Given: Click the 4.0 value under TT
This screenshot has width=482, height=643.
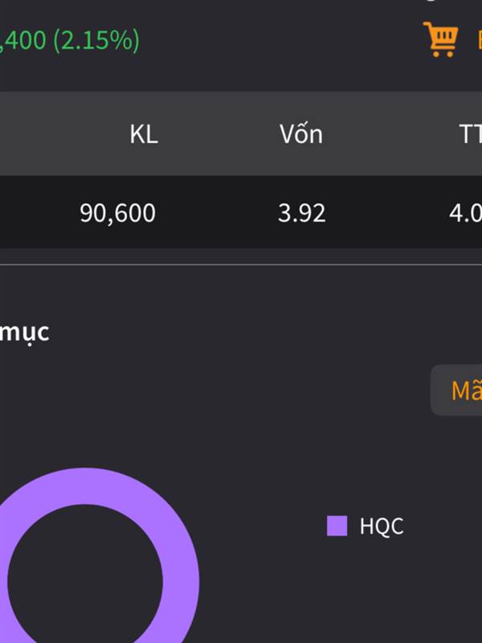Looking at the screenshot, I should (466, 213).
